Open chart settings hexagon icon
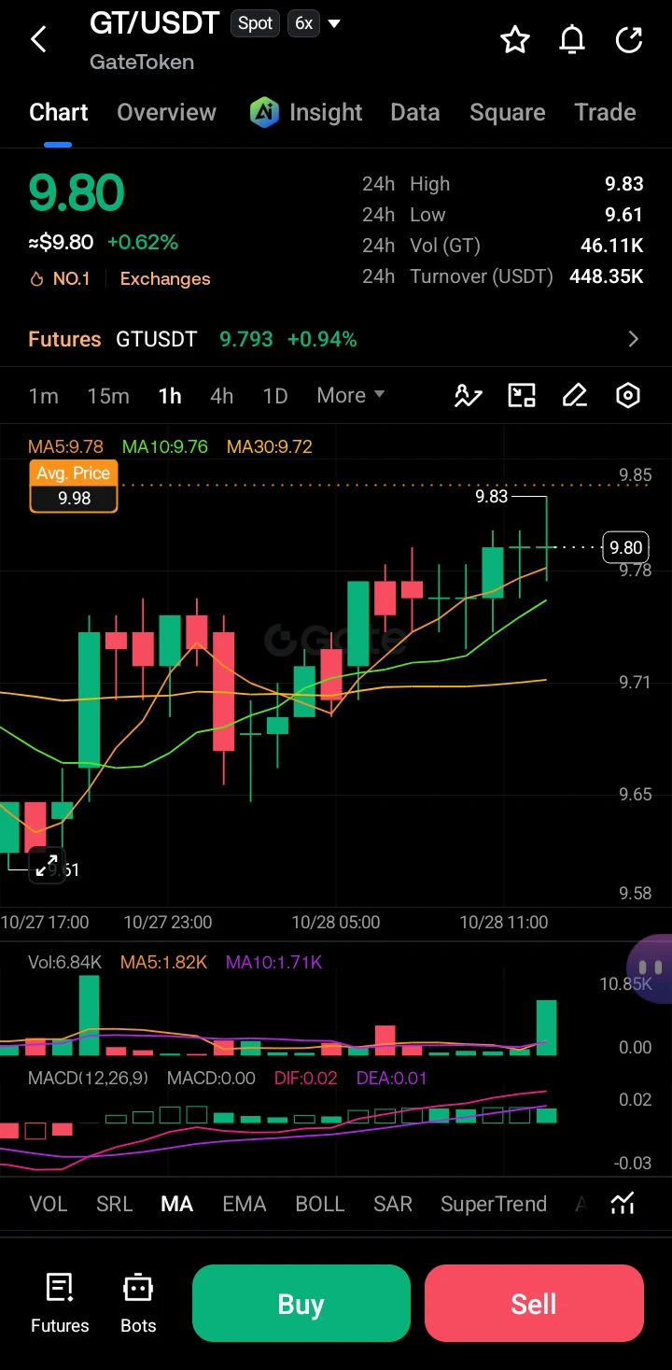Image resolution: width=672 pixels, height=1370 pixels. coord(629,396)
